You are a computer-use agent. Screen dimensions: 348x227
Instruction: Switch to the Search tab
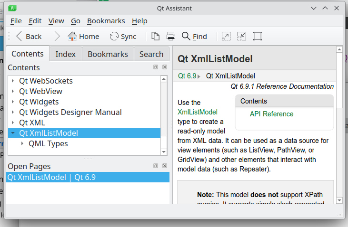pos(151,54)
